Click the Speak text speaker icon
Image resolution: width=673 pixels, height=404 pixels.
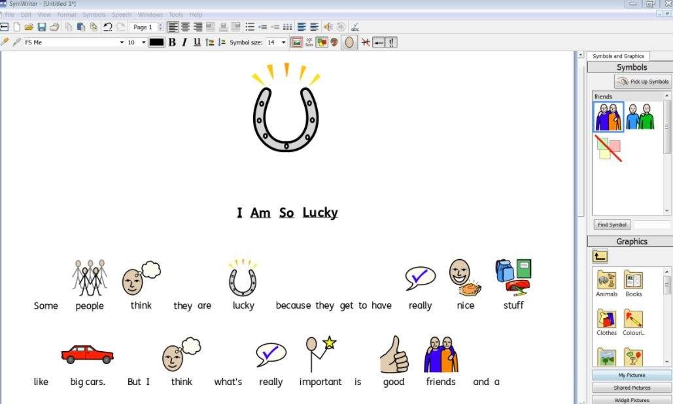(328, 27)
